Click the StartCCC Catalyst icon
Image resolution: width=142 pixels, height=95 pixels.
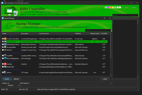coord(5,50)
